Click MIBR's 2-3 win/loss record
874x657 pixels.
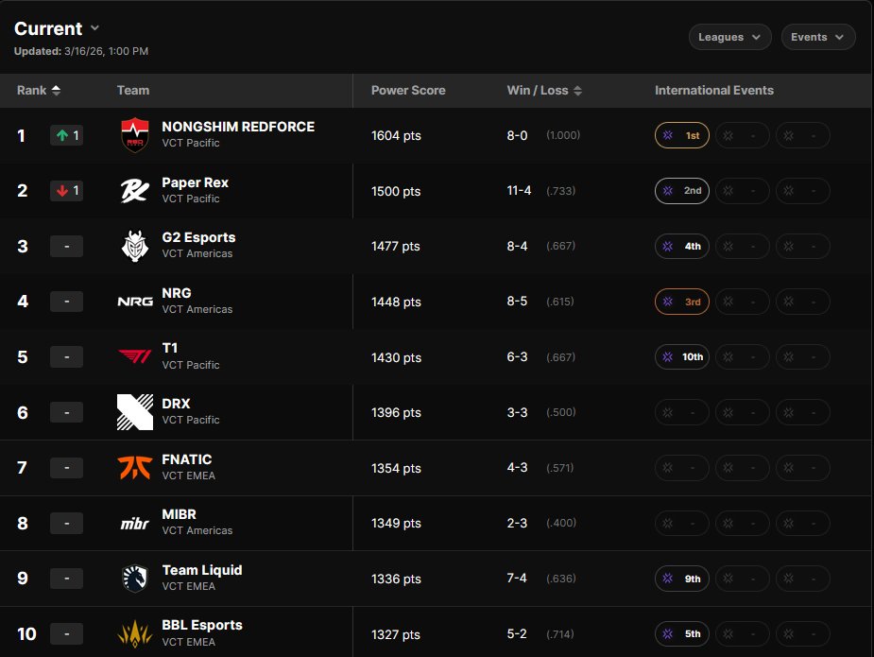pyautogui.click(x=517, y=523)
